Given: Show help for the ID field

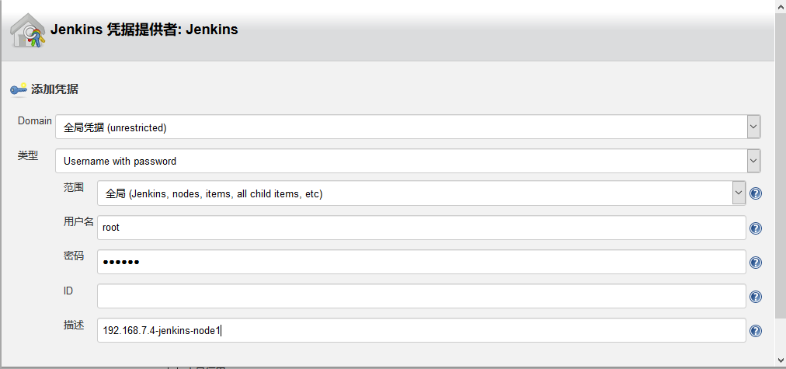Looking at the screenshot, I should (755, 297).
